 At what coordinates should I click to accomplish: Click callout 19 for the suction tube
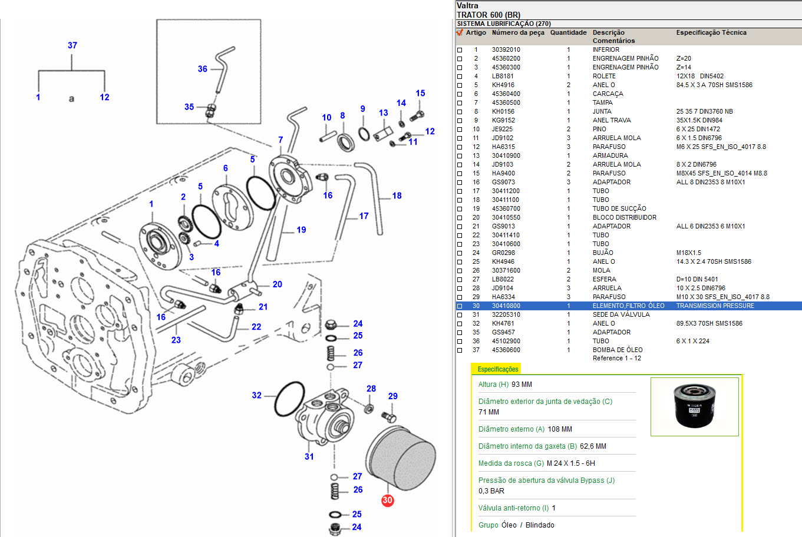point(301,230)
